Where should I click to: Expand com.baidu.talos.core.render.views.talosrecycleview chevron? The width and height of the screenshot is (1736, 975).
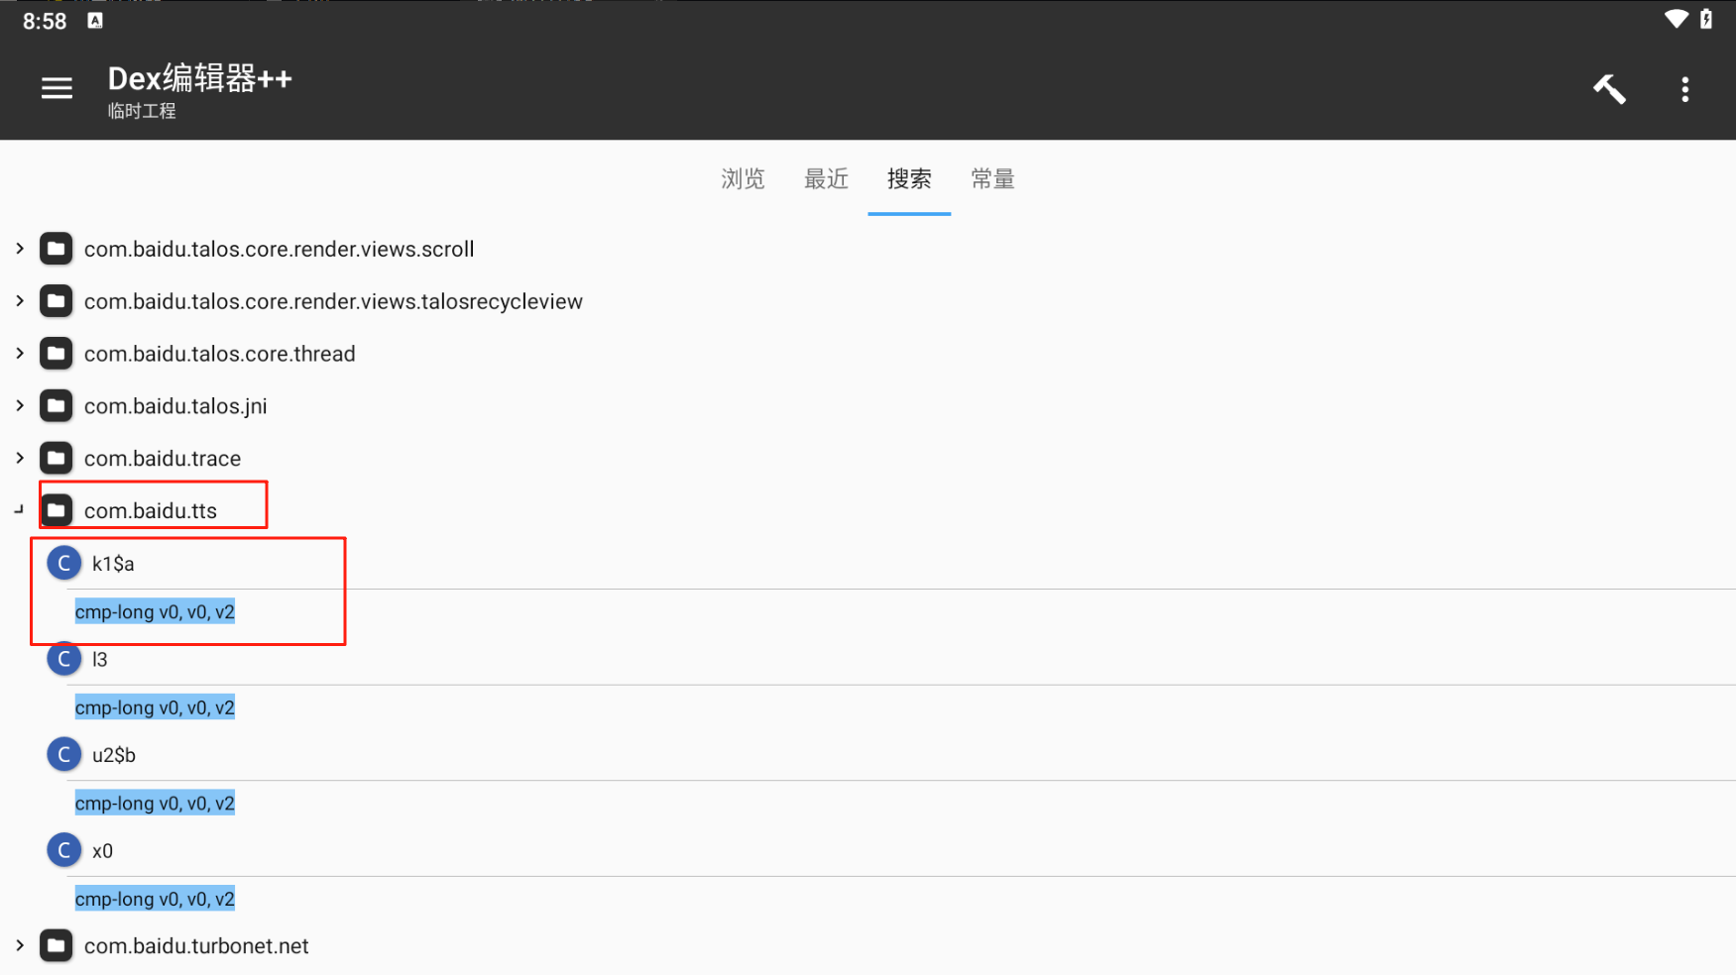point(20,301)
